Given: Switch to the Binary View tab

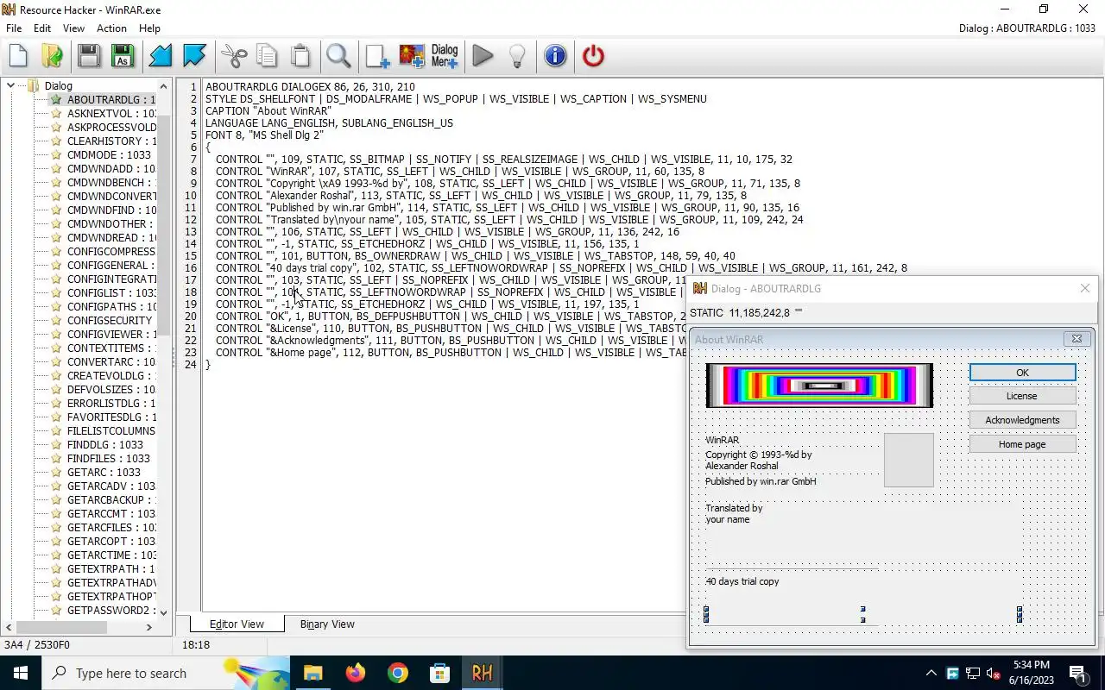Looking at the screenshot, I should [x=327, y=624].
